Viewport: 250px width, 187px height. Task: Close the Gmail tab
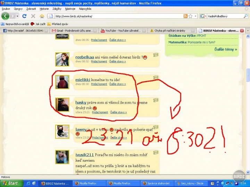[x=95, y=31]
